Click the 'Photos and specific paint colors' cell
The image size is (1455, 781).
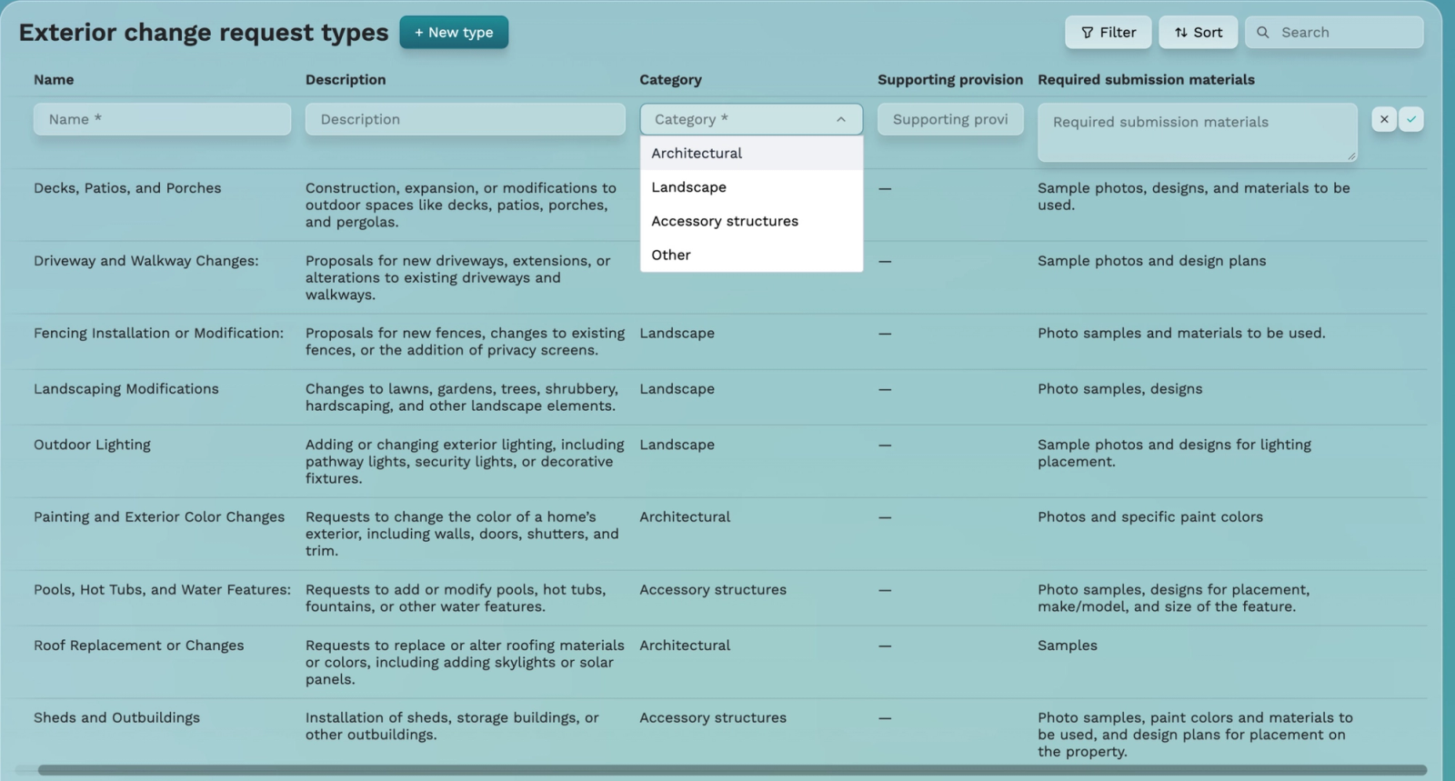tap(1150, 517)
